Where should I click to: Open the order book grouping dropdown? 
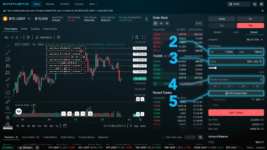pos(198,23)
